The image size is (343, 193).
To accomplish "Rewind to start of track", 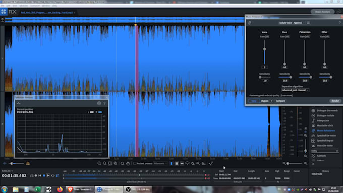I will (40, 175).
